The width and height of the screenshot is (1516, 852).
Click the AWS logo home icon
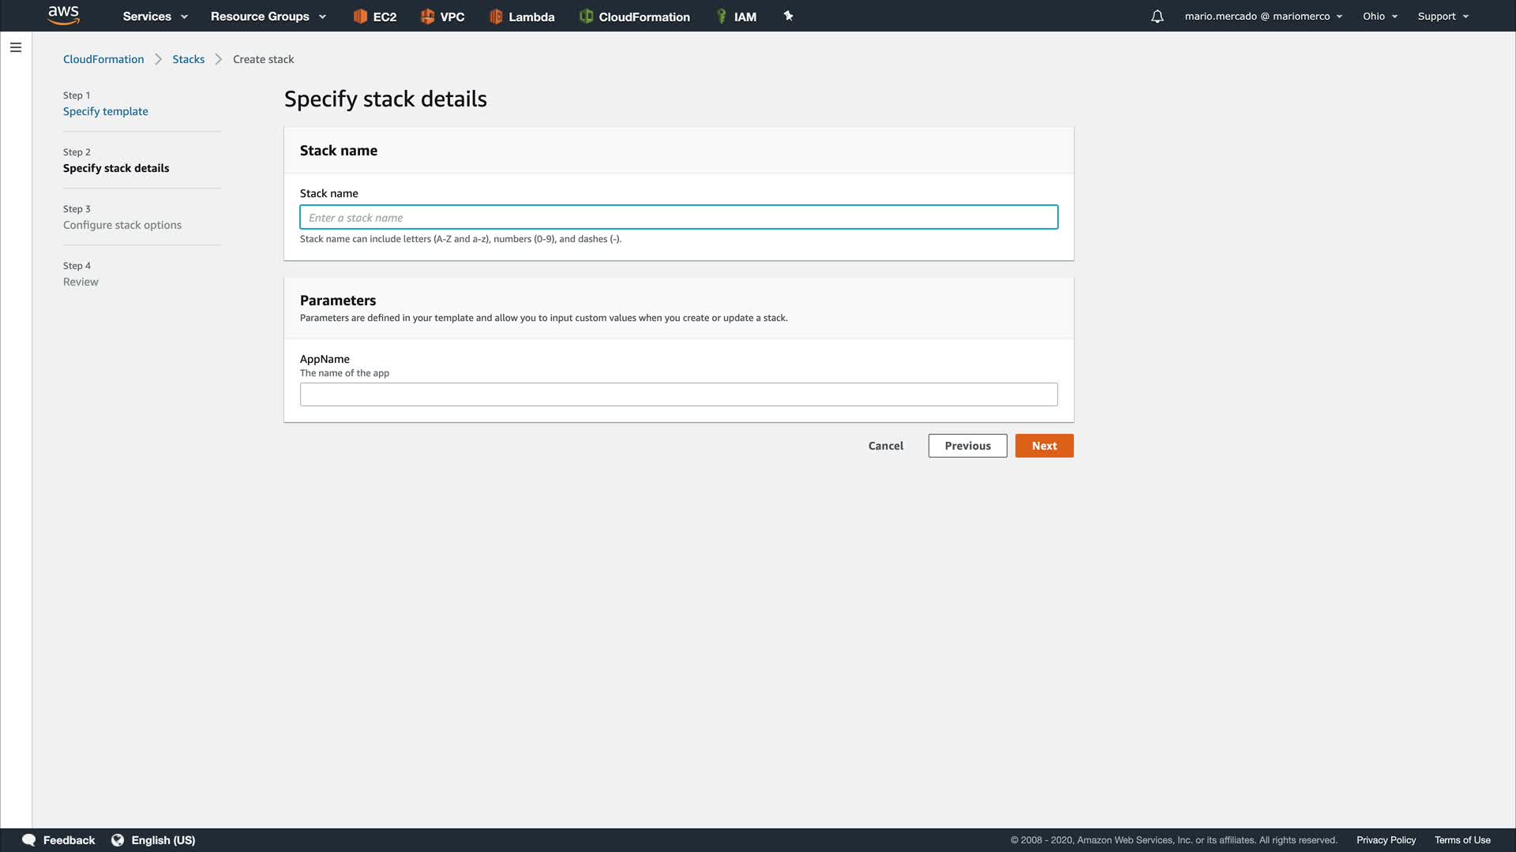coord(63,15)
